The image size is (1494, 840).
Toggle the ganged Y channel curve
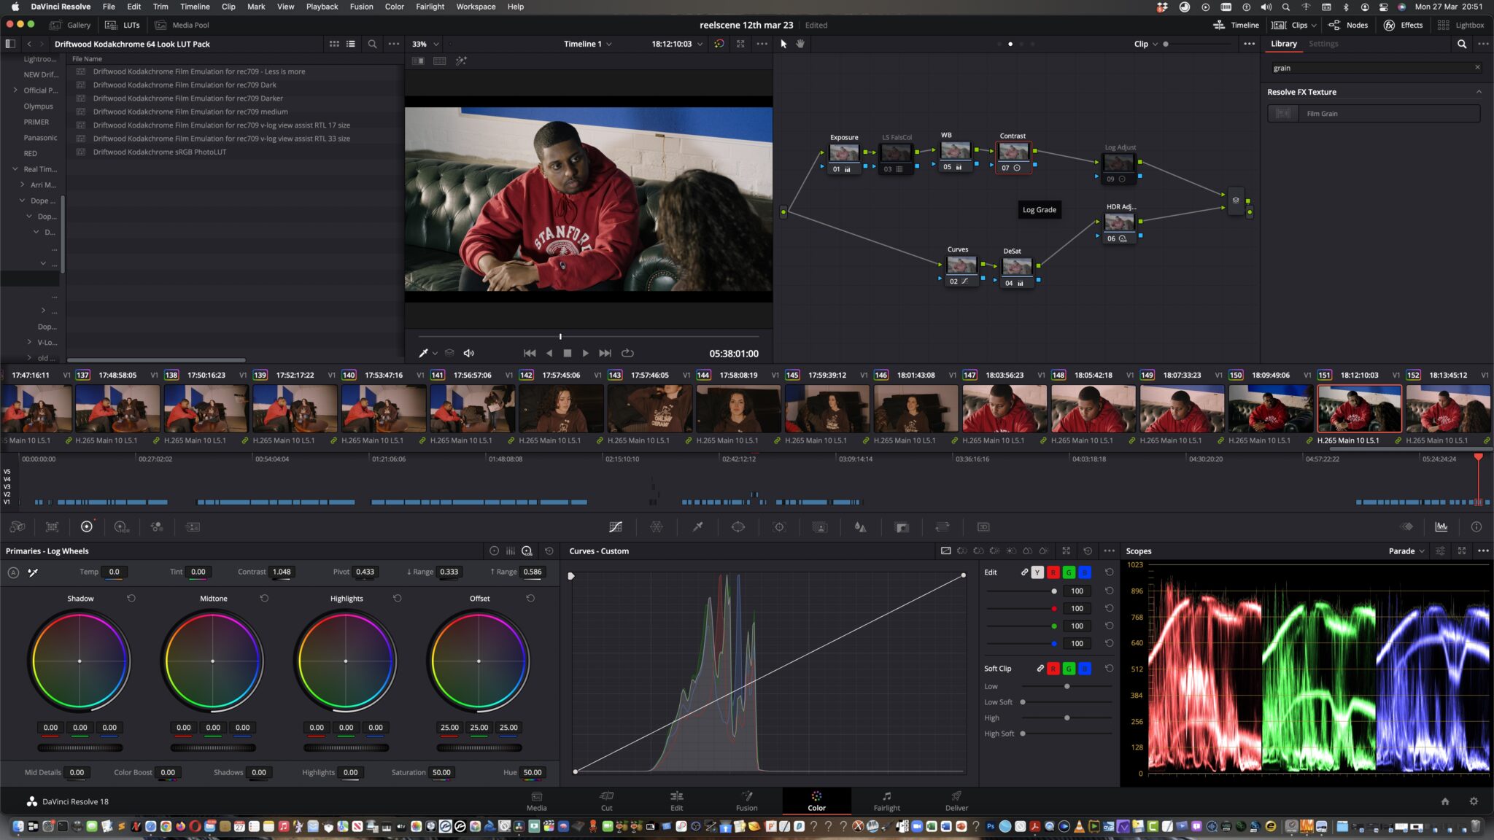point(1037,572)
